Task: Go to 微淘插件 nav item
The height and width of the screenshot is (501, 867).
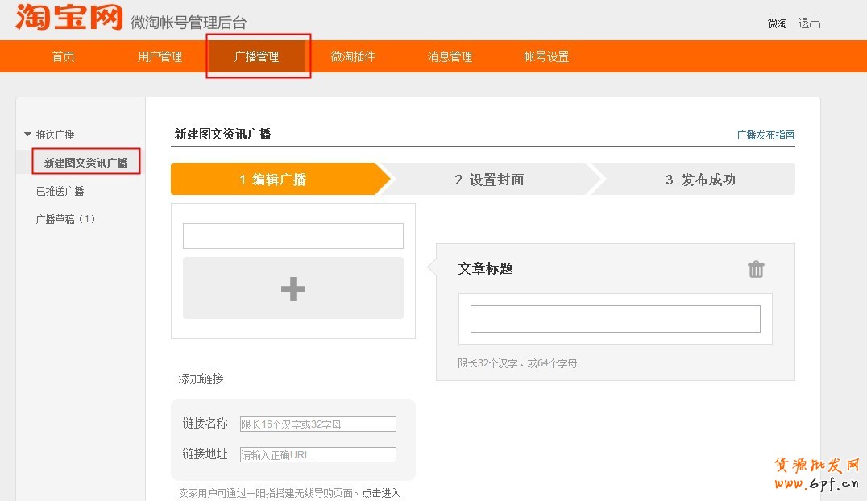Action: point(353,56)
